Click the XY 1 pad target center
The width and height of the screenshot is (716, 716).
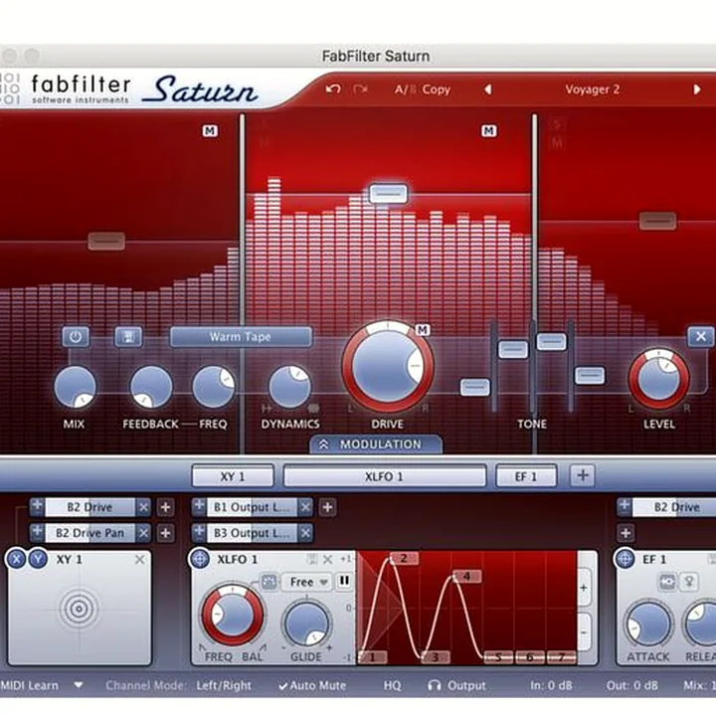(79, 609)
